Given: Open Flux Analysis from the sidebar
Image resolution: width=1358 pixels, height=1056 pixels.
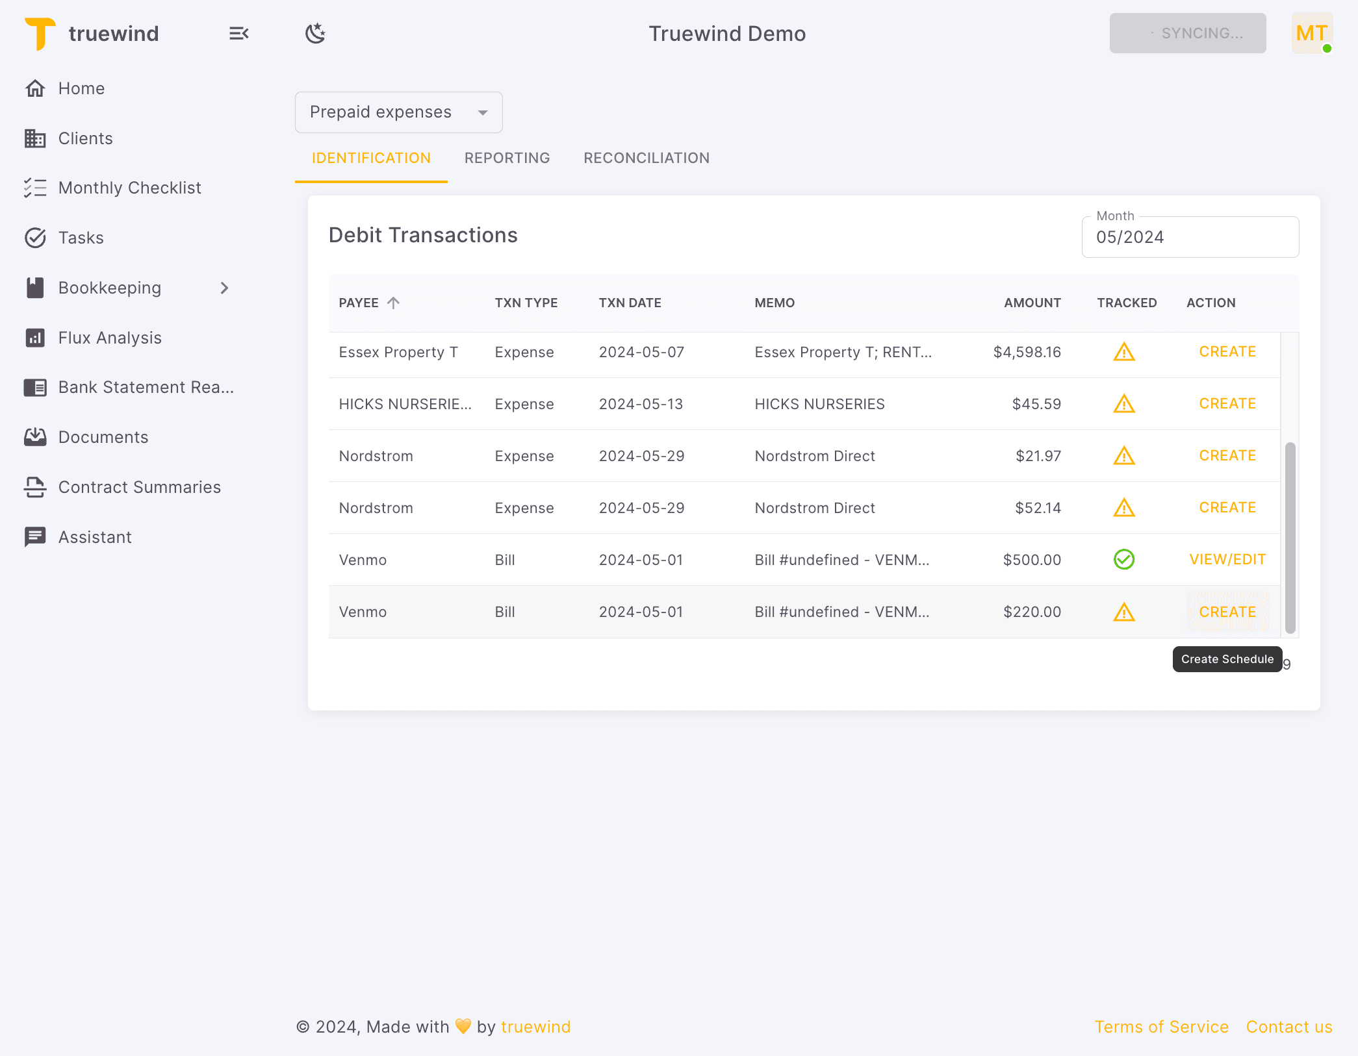Looking at the screenshot, I should (x=110, y=337).
